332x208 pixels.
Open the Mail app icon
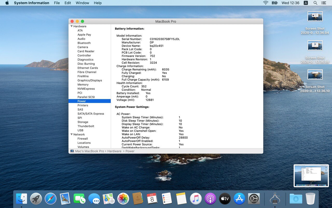click(x=65, y=199)
